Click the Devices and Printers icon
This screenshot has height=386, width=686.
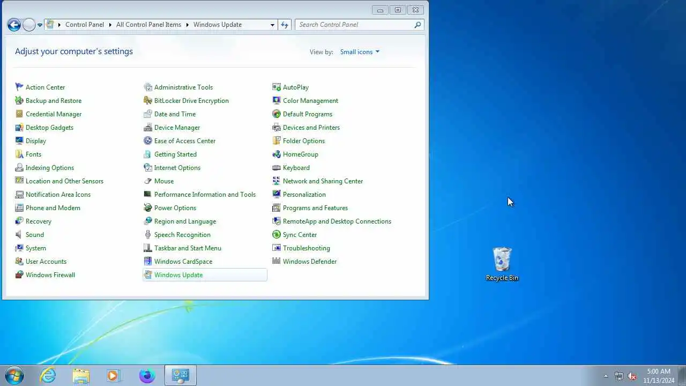point(277,127)
